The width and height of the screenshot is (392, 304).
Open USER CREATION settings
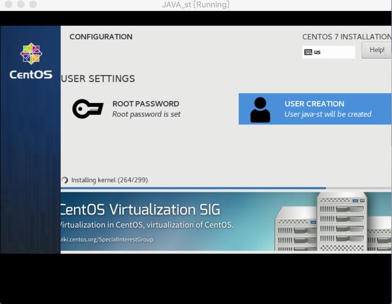[x=315, y=109]
